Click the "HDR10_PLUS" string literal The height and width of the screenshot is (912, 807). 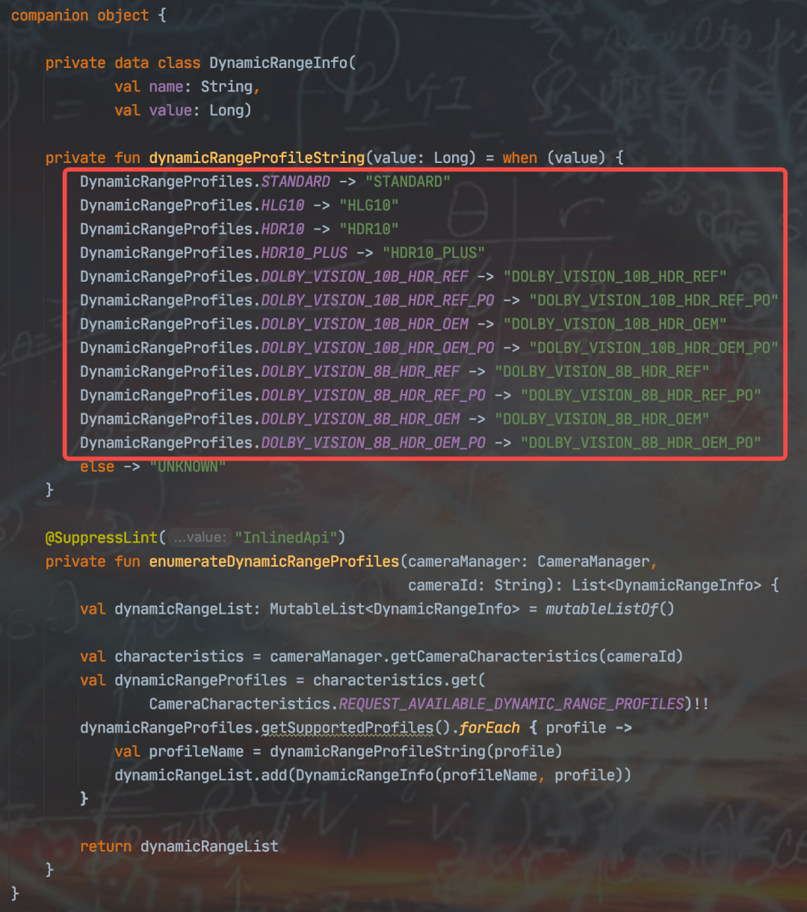coord(433,253)
